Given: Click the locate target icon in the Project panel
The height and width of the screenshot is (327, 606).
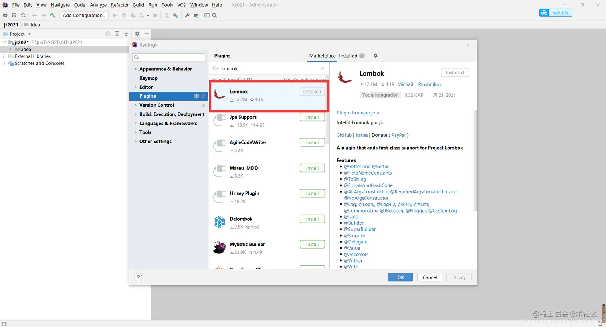Looking at the screenshot, I should 108,34.
